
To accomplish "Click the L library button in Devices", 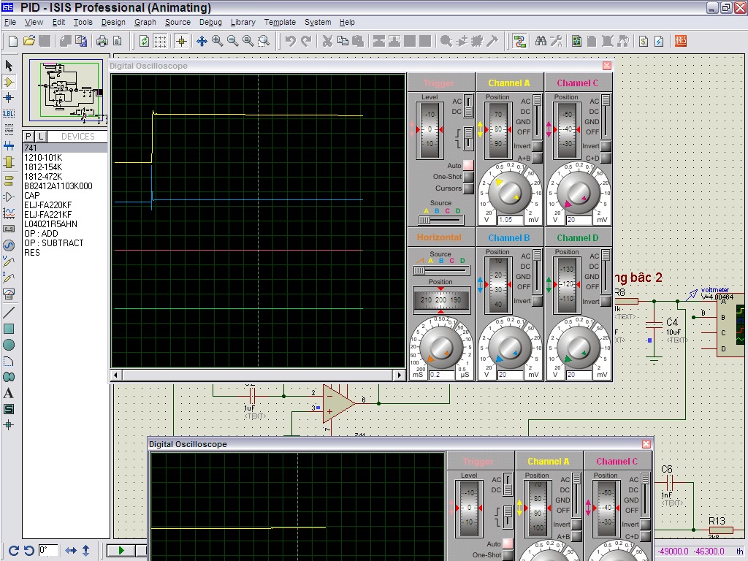I will (x=41, y=137).
